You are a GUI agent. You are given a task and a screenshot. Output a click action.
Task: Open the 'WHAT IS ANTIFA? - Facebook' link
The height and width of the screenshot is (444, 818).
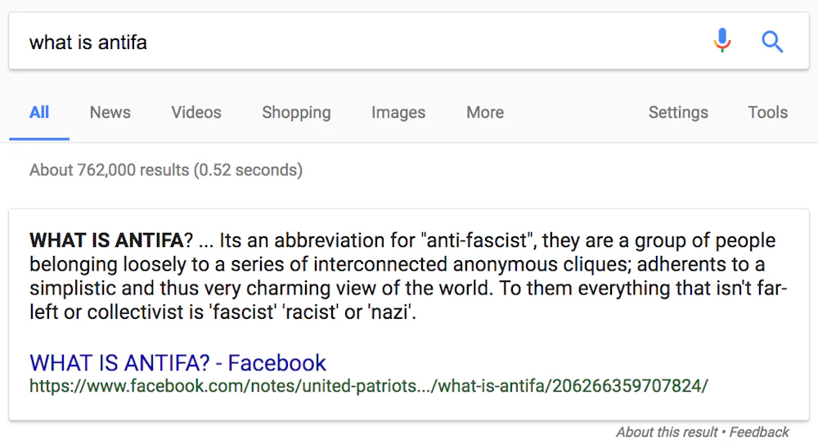[178, 362]
